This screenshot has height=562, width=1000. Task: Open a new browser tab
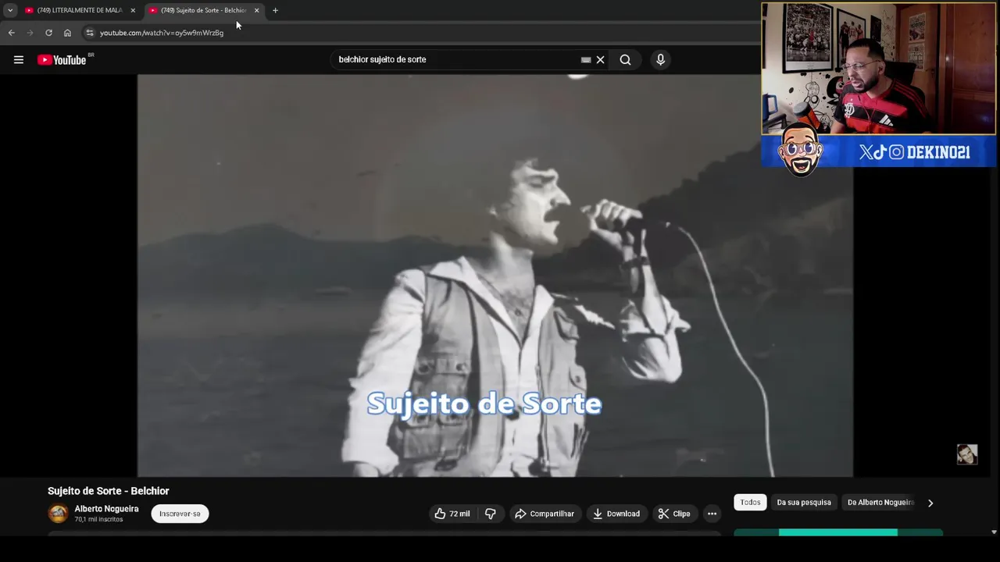click(275, 10)
